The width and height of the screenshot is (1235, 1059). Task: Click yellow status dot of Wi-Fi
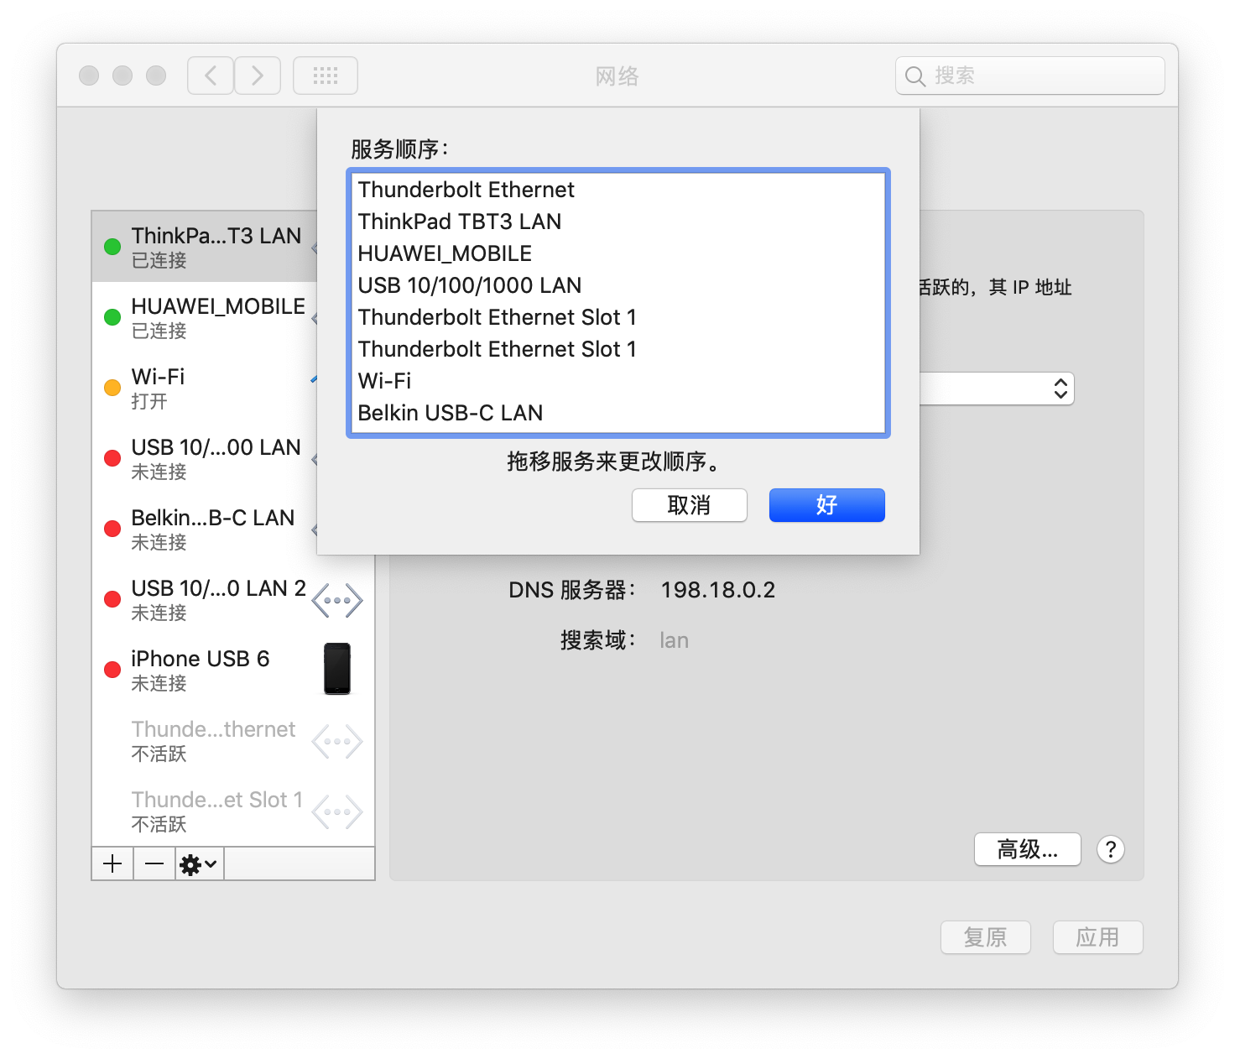pos(112,388)
